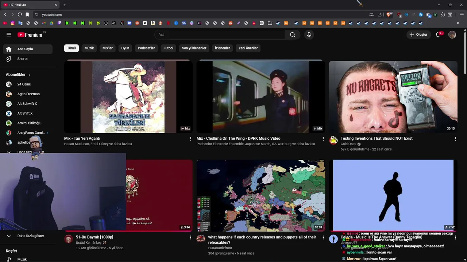Click the HOI4Battlefront channel avatar

201,239
